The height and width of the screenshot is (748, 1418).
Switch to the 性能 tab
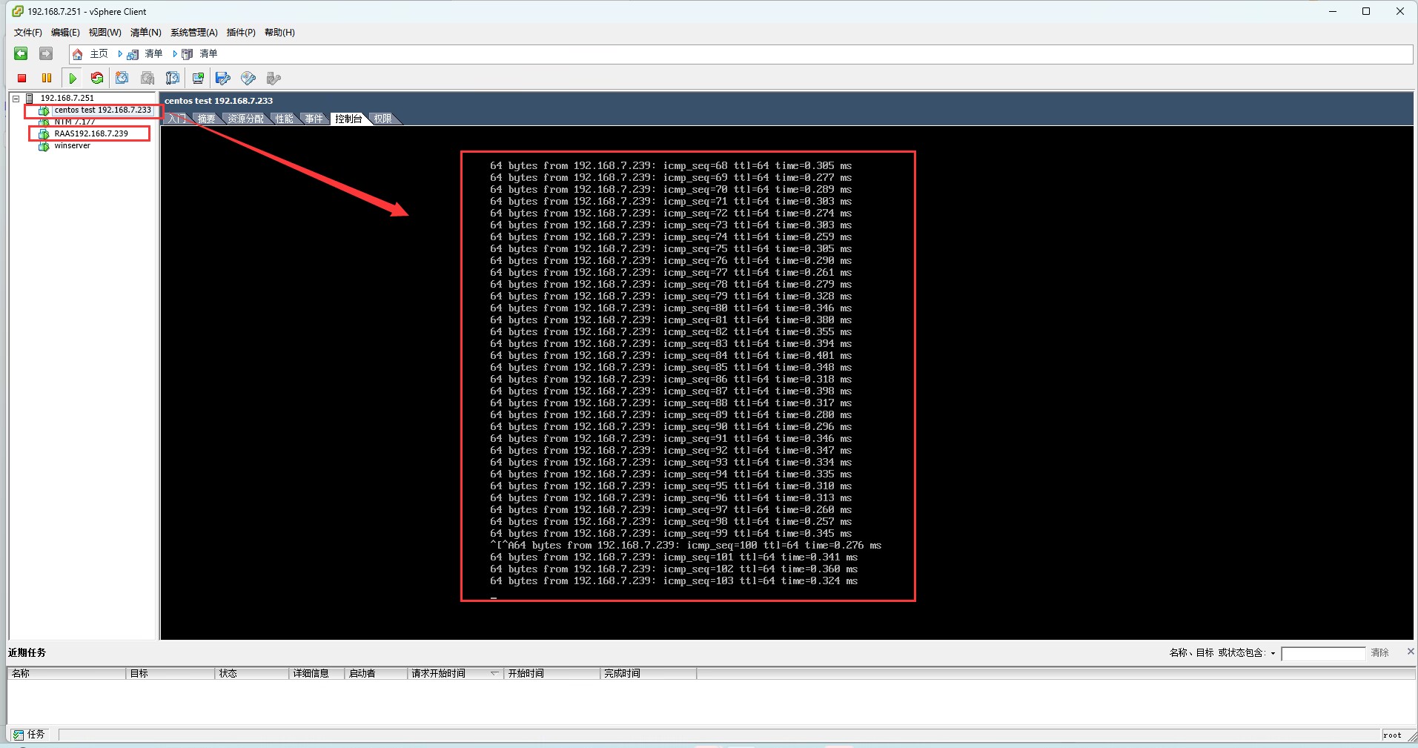284,119
